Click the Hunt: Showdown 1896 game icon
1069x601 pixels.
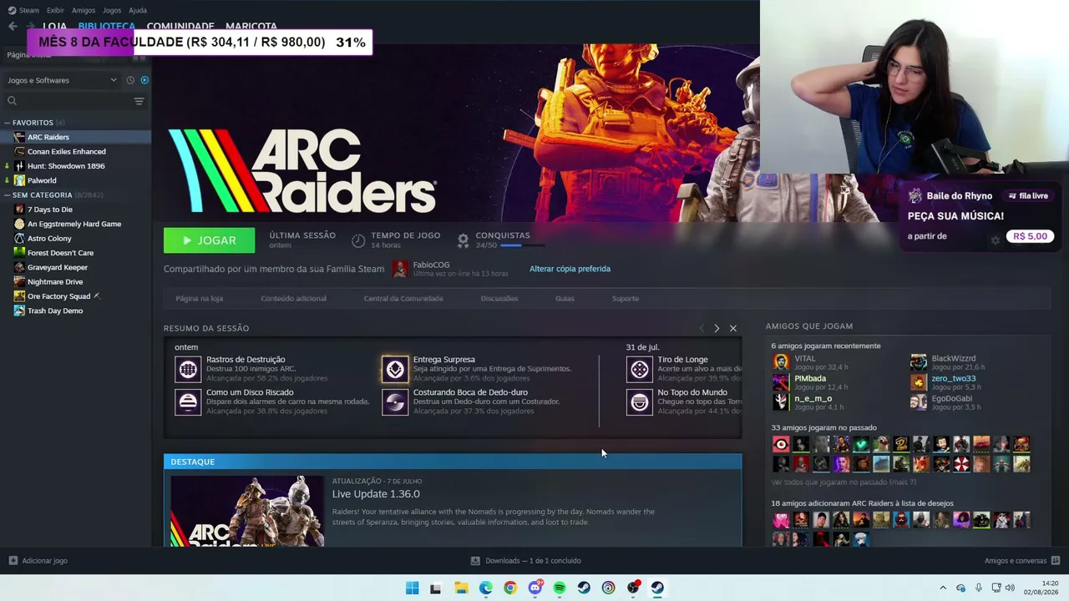(x=19, y=166)
